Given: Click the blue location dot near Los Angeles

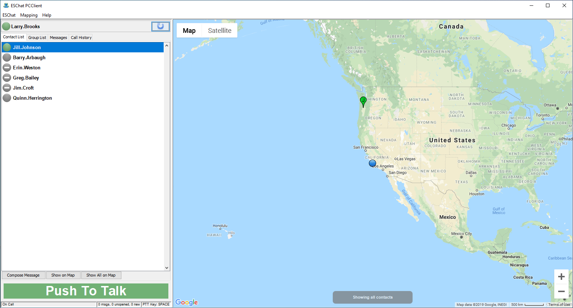Looking at the screenshot, I should pyautogui.click(x=372, y=163).
